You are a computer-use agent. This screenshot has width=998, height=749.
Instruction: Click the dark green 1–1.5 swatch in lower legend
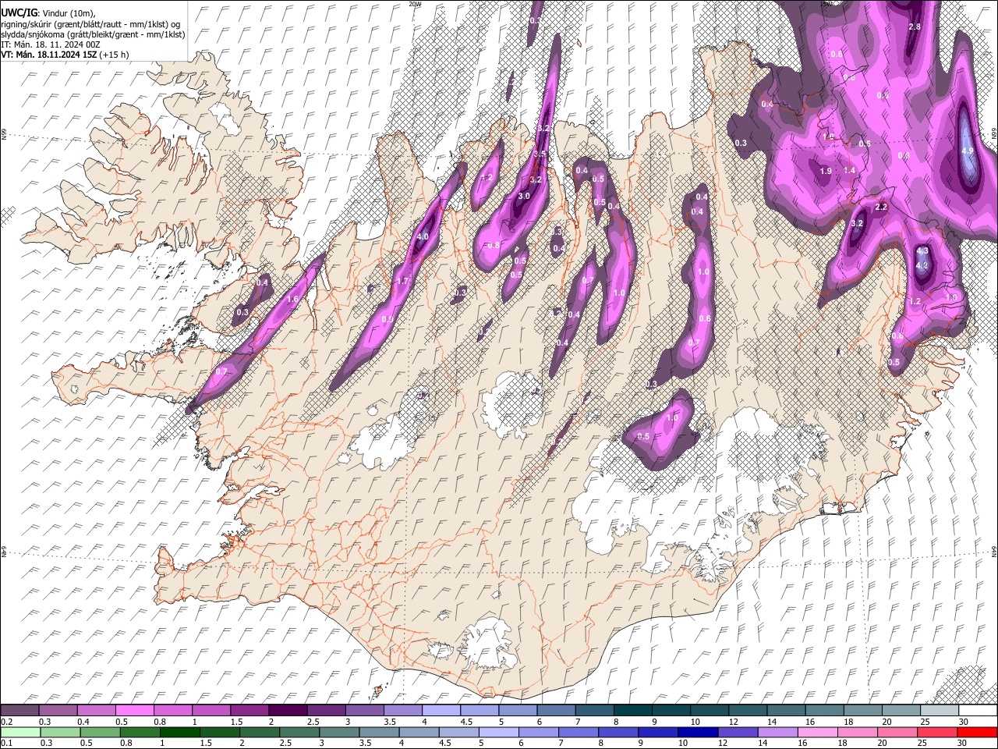point(179,733)
